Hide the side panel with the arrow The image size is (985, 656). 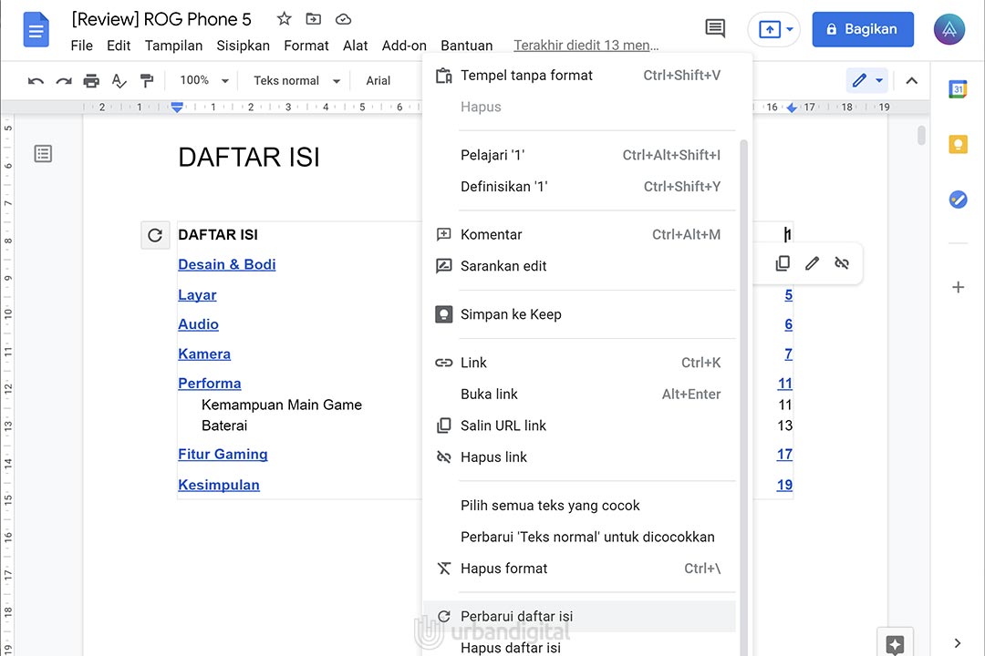tap(958, 643)
